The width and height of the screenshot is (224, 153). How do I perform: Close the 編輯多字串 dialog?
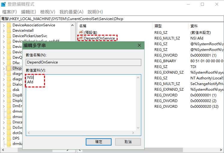click(x=139, y=45)
